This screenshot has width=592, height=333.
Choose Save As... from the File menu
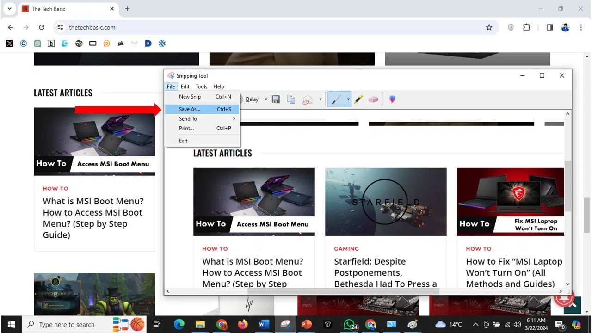point(202,109)
